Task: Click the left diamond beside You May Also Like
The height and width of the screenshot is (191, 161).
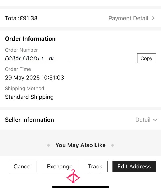Action: (x=49, y=145)
